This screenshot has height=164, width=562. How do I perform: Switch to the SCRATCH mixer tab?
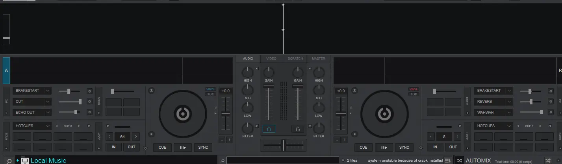pos(295,58)
